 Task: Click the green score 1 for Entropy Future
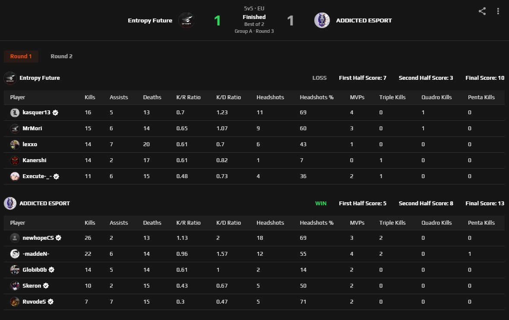click(218, 21)
